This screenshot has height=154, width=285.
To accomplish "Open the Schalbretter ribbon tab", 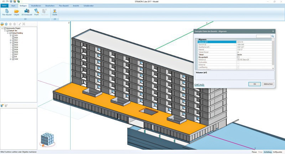I will (88, 6).
